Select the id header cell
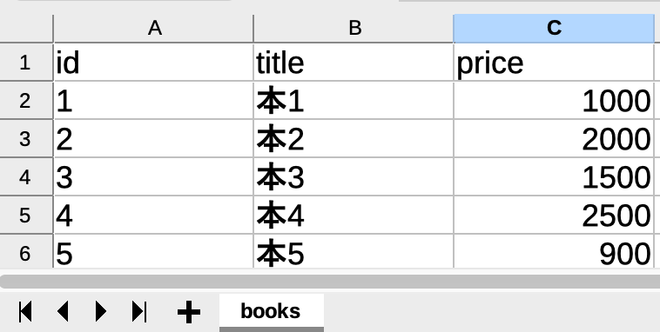Viewport: 660px width, 332px height. click(153, 63)
